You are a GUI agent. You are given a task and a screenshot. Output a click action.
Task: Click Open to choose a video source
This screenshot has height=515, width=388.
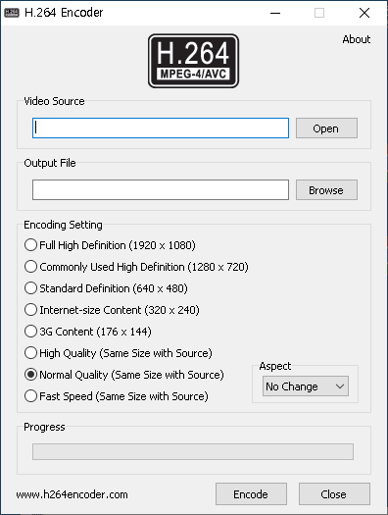[326, 129]
